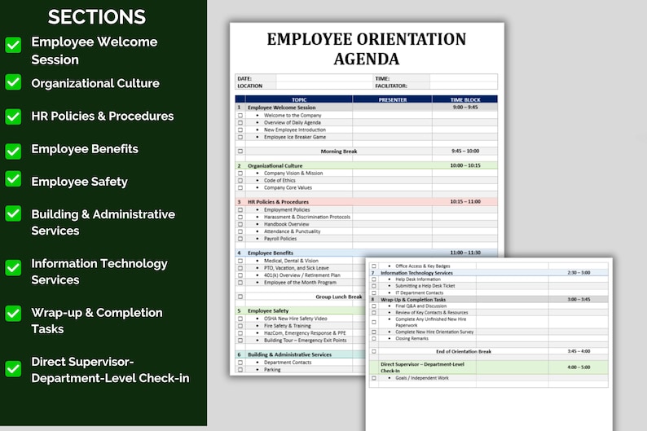The image size is (647, 431).
Task: Tick the checkbox for Closing Remarks
Action: [374, 339]
